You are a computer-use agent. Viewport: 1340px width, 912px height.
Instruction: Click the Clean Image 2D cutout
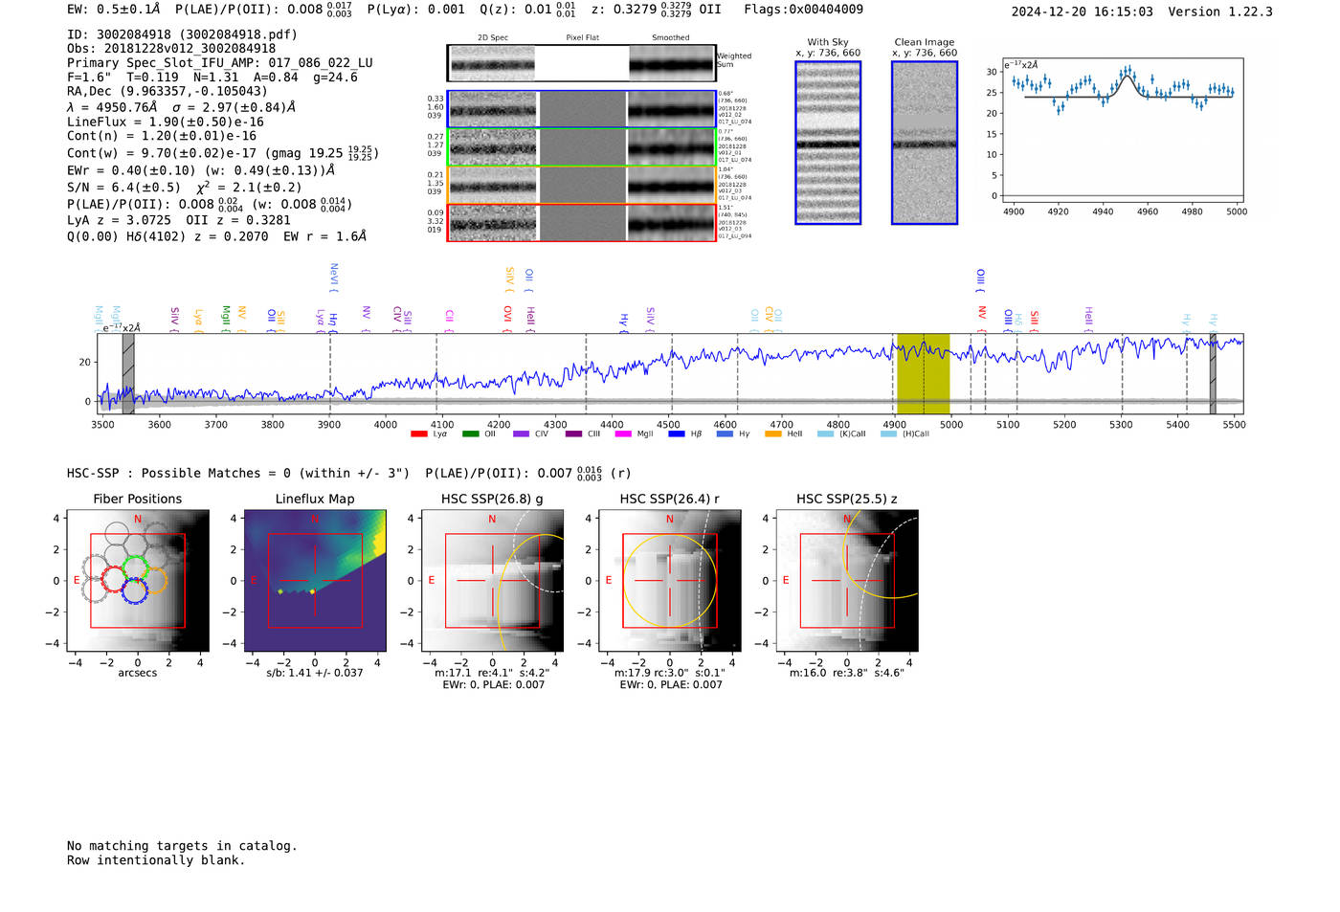[925, 143]
